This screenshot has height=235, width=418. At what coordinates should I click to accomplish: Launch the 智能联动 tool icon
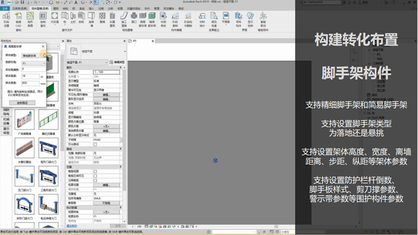(x=263, y=20)
